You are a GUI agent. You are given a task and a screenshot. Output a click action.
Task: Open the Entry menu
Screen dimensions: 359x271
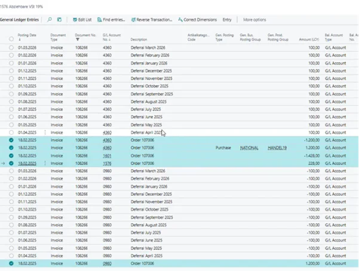tap(227, 20)
